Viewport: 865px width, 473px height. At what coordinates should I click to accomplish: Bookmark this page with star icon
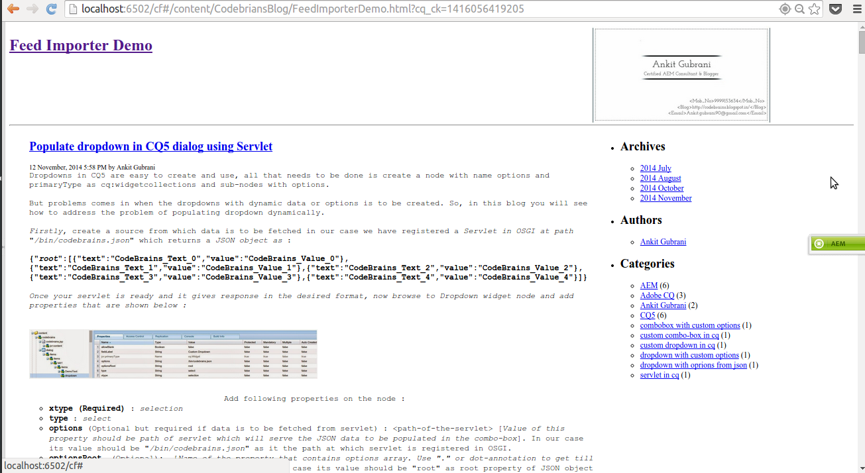click(814, 9)
